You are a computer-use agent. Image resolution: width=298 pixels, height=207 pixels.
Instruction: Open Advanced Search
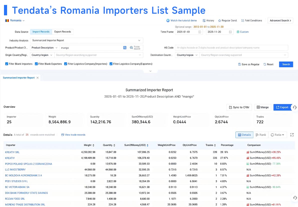pos(280,21)
